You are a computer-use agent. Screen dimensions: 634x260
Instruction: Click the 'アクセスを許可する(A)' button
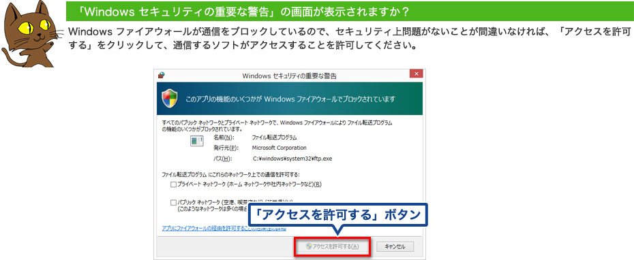click(x=332, y=246)
